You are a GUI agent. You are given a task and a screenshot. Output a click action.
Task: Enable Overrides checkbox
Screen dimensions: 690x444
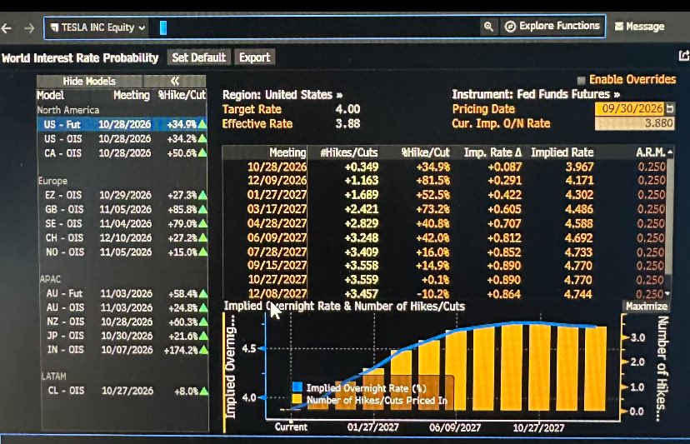[x=582, y=80]
